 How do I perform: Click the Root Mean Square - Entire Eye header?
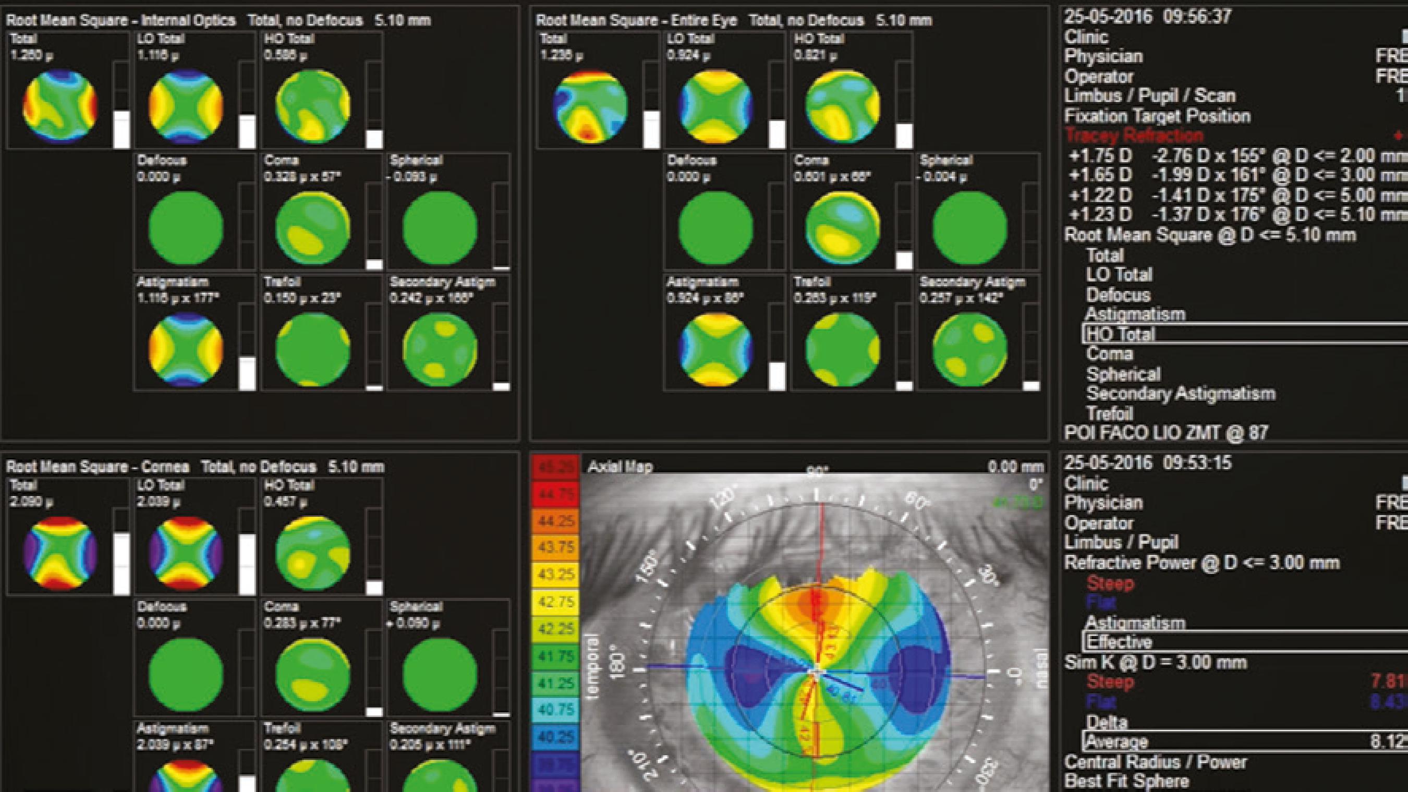[x=636, y=21]
